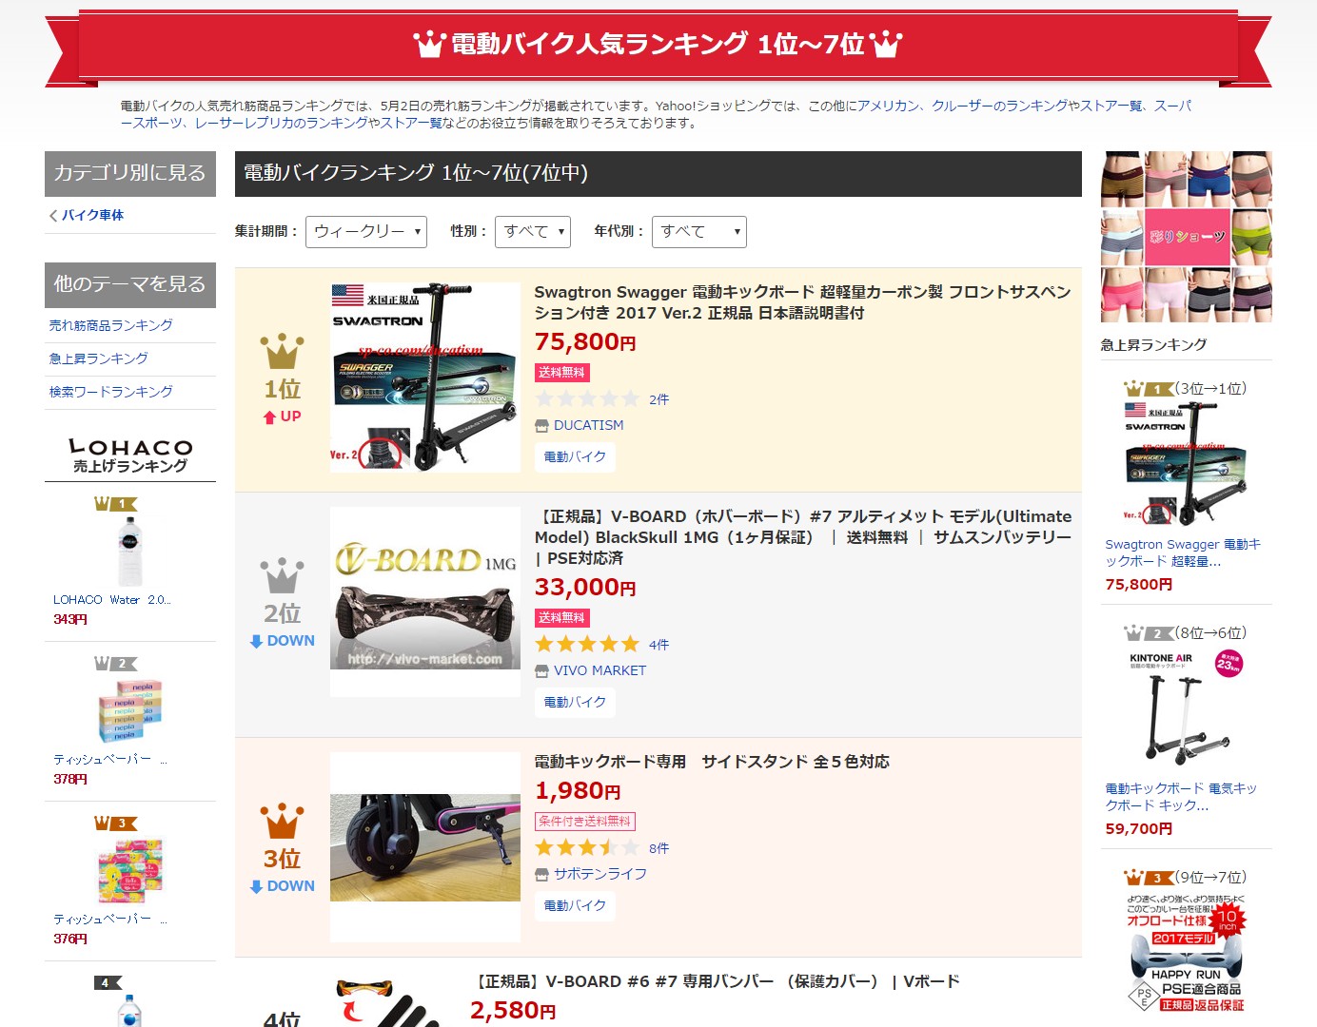Open the LOHACO Water 2.0 item link
The height and width of the screenshot is (1027, 1317).
pos(112,600)
